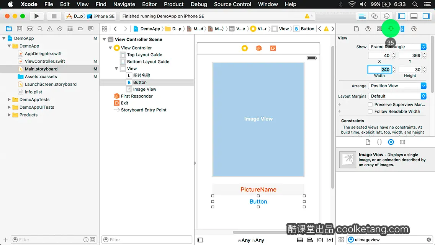Enable Follow Readable Width
The height and width of the screenshot is (245, 435).
(370, 111)
